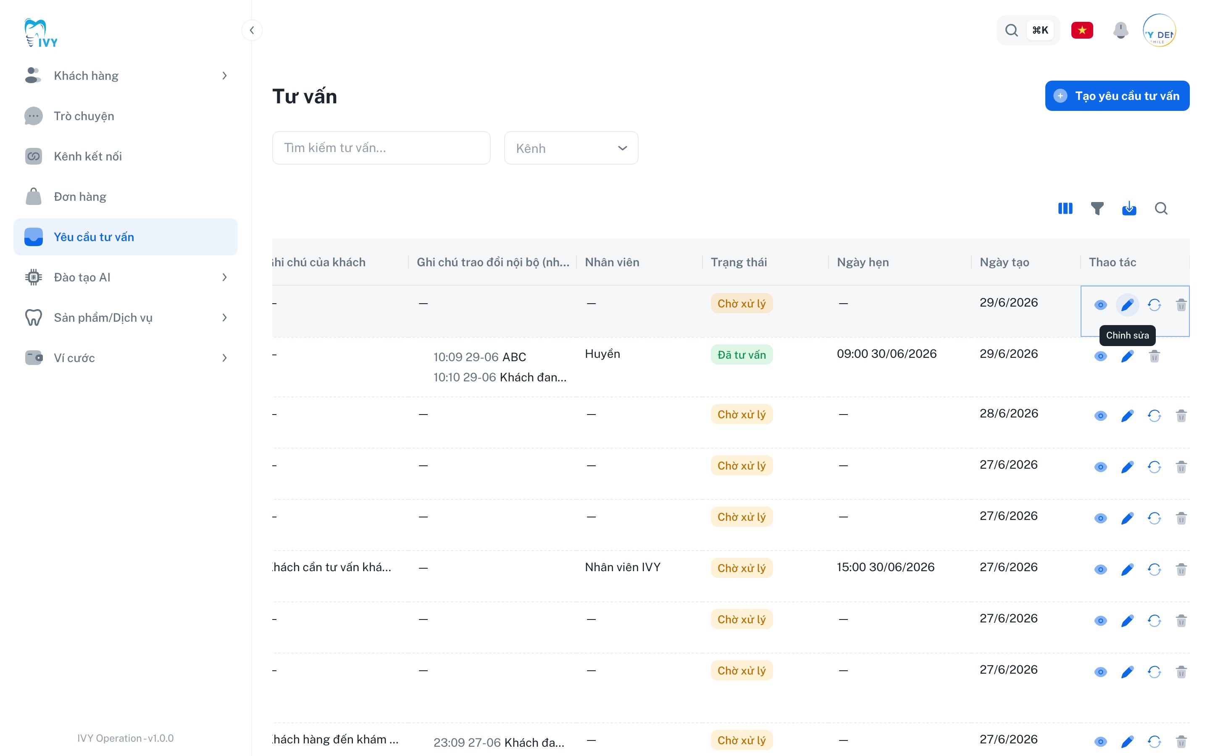Image resolution: width=1210 pixels, height=756 pixels.
Task: Click the IVY tooth logo
Action: (41, 33)
